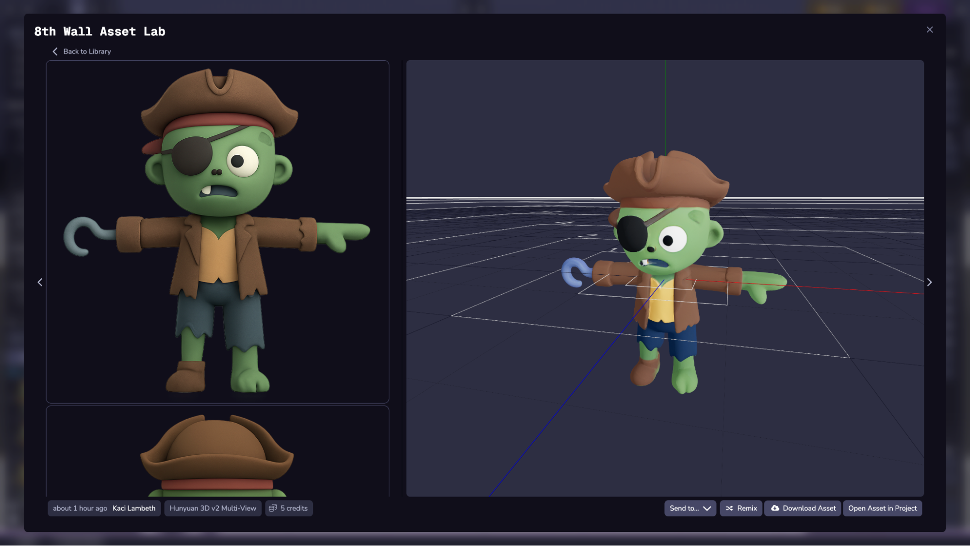Select the back-view pirate hat image

click(x=217, y=452)
